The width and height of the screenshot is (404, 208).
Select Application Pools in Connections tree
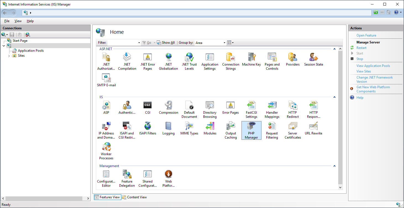tap(31, 51)
